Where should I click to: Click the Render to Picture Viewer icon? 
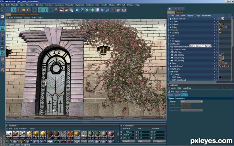66,10
